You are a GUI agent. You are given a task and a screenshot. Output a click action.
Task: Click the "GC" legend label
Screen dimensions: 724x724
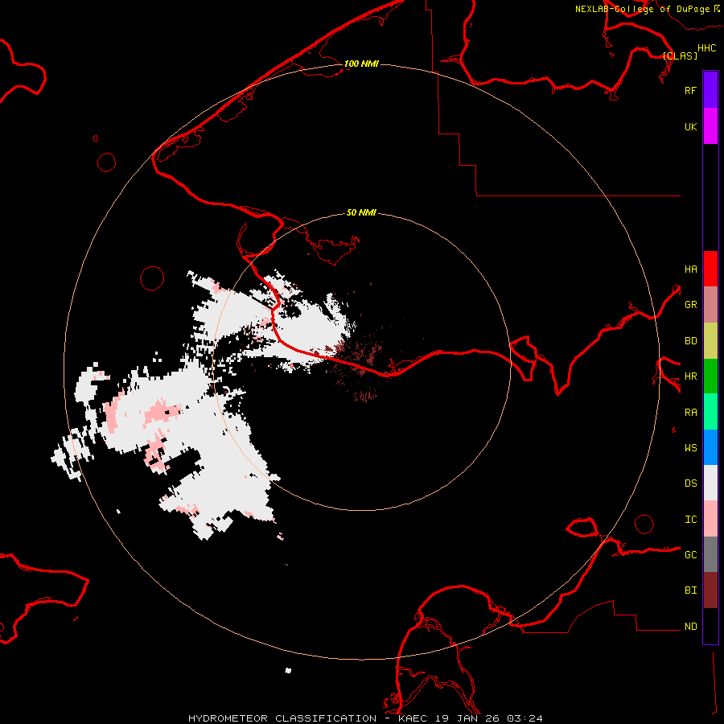(x=690, y=555)
